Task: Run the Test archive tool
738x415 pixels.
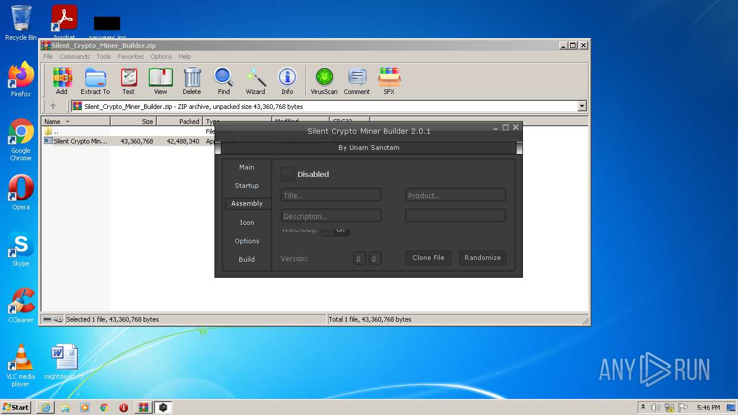Action: click(x=129, y=81)
